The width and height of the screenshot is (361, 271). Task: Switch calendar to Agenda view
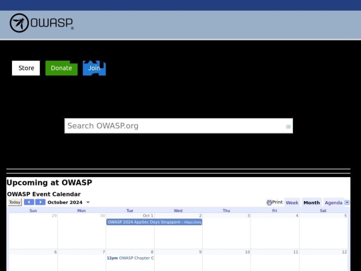(333, 202)
